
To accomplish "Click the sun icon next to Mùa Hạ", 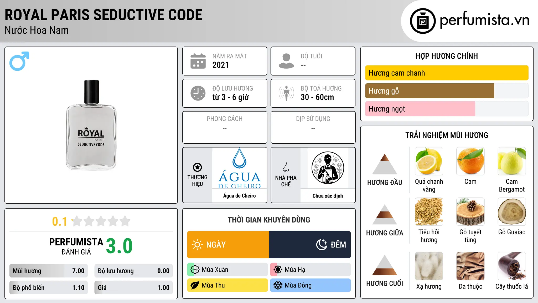I will tap(278, 270).
